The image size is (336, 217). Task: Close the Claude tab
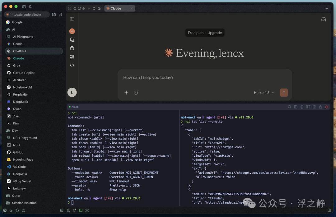click(x=132, y=8)
